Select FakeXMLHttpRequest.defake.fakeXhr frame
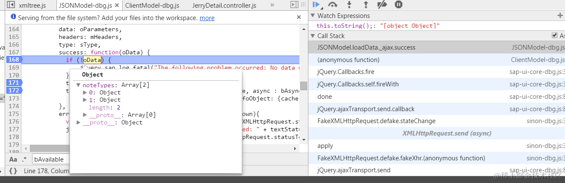The image size is (565, 183). click(436, 158)
